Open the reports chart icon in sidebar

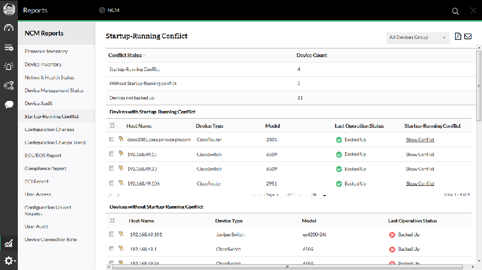click(9, 244)
